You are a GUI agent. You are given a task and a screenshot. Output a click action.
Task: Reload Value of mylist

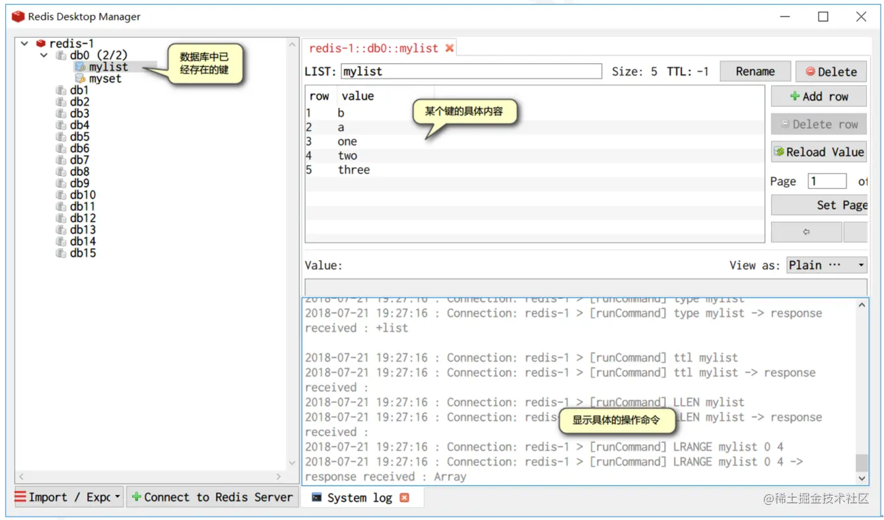click(819, 152)
